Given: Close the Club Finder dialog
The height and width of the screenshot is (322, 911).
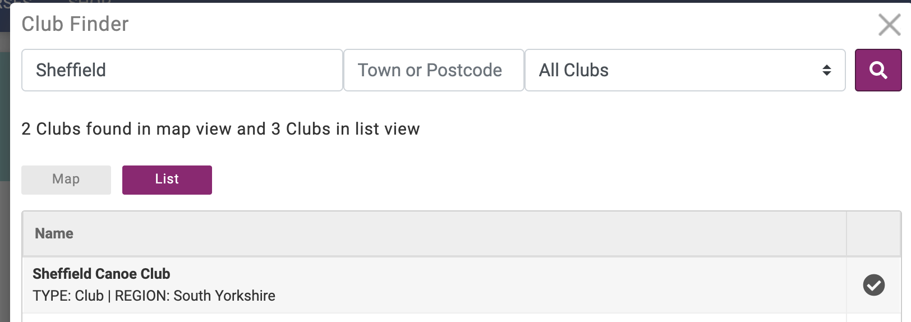Looking at the screenshot, I should click(889, 25).
